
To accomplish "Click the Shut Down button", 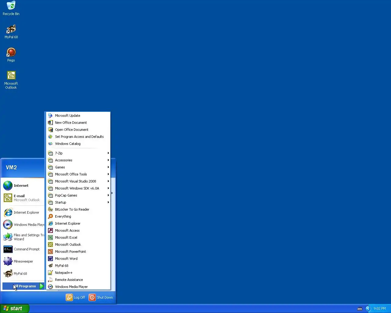I will [101, 297].
